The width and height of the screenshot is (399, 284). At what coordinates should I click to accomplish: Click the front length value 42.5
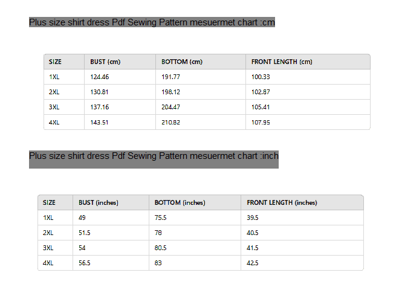coord(253,263)
